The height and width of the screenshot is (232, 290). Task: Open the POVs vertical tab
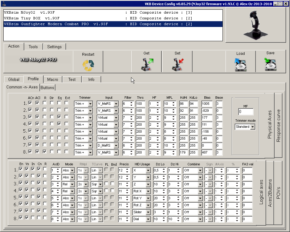(x=278, y=193)
